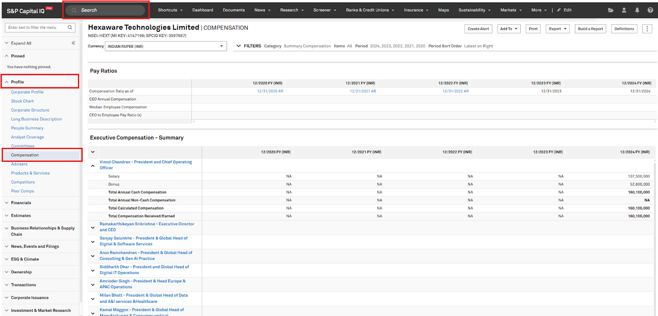Open the vertical three-dot more options
This screenshot has width=658, height=316.
[647, 29]
